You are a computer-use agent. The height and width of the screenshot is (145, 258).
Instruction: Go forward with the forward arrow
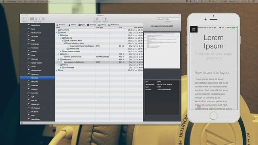point(27,19)
